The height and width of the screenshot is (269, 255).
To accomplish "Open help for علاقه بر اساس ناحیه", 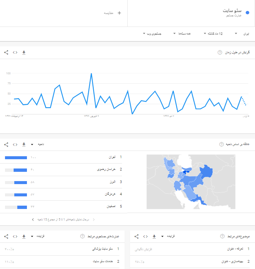I will 221,144.
